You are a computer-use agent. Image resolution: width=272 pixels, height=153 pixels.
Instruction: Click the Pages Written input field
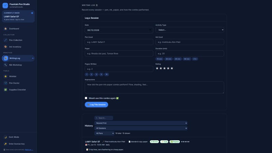119,69
